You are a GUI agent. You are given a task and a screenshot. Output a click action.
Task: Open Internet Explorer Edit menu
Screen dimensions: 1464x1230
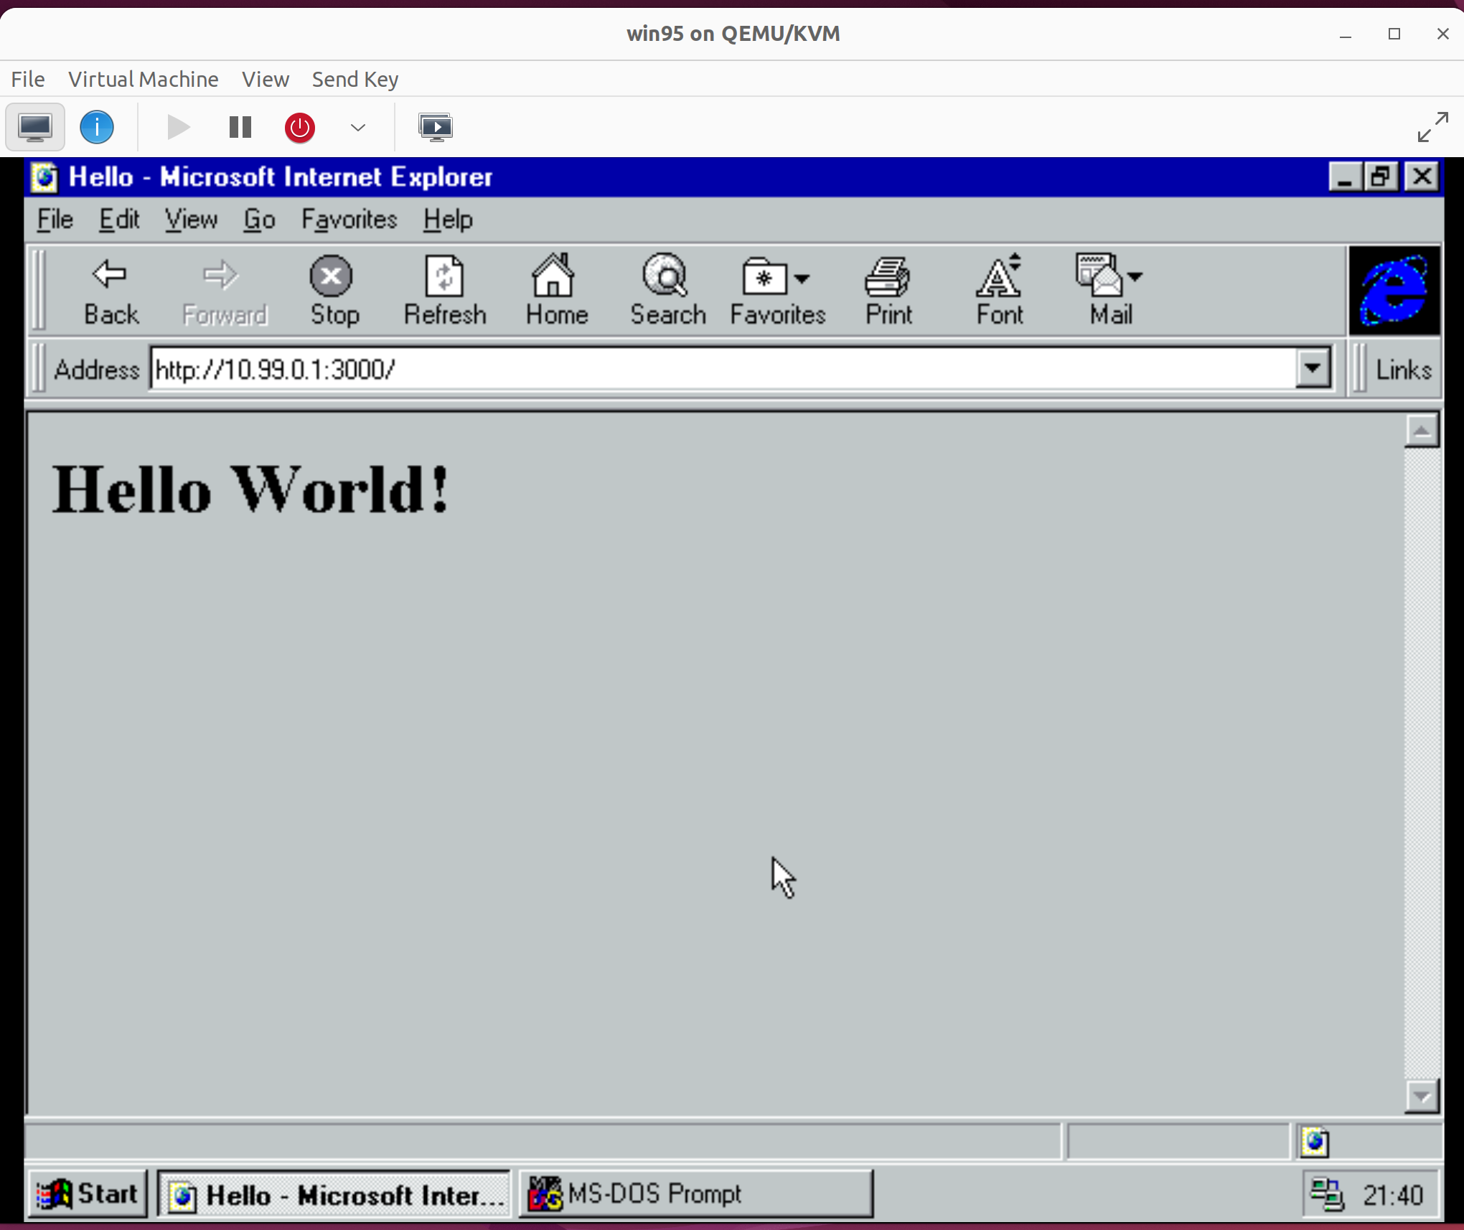[x=119, y=220]
